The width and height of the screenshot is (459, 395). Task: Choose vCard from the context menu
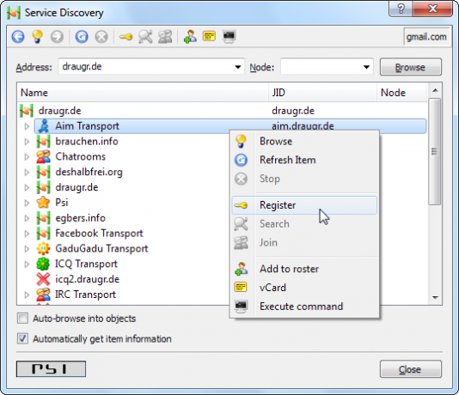tap(304, 288)
